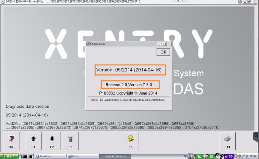
Task: Click the Version: 05/2014 (2014-04-16) text
Action: tap(129, 70)
